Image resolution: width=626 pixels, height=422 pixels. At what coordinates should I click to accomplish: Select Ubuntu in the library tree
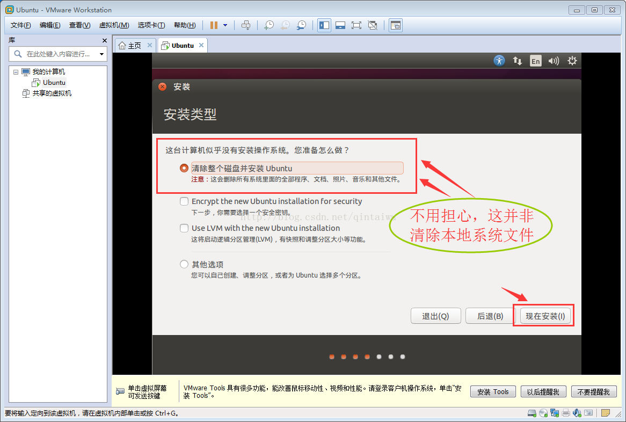coord(54,83)
